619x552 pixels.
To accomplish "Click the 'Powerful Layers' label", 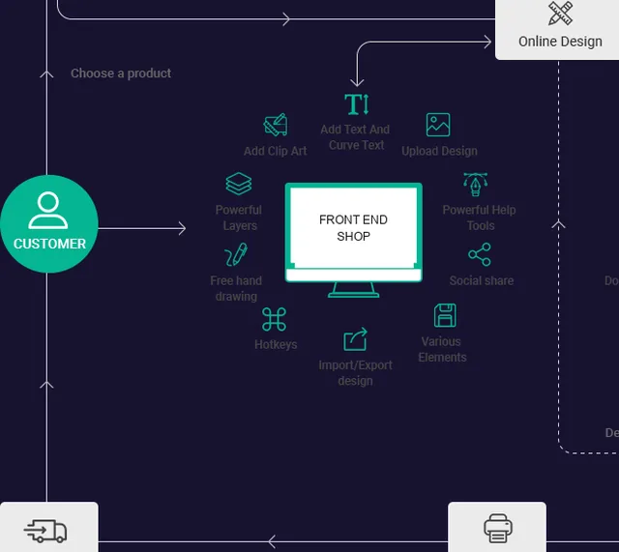I will point(239,218).
